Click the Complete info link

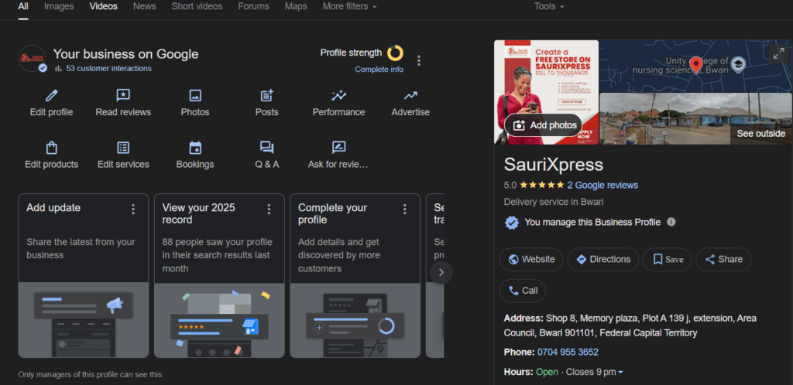pos(379,69)
